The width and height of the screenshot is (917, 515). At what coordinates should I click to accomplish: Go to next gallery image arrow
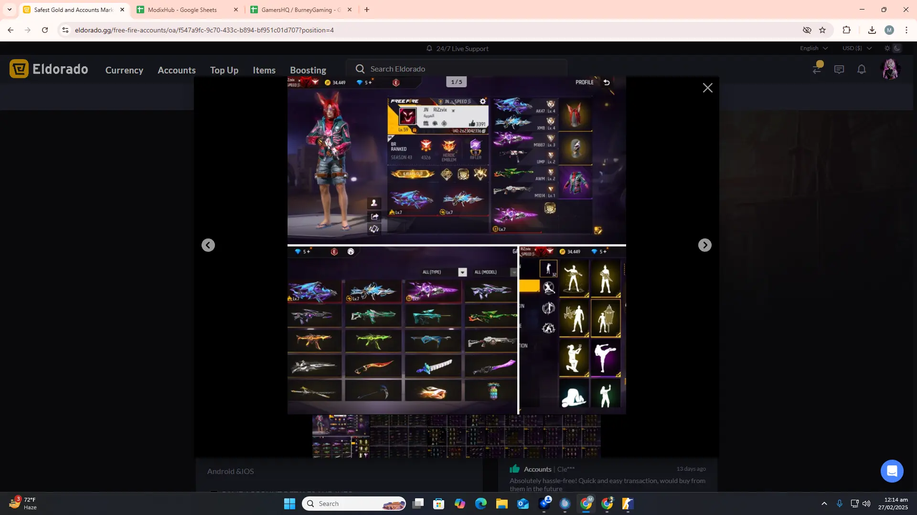click(x=704, y=245)
